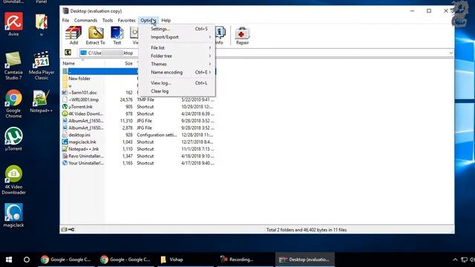Select the Notepad++.lnk file row

(139, 149)
